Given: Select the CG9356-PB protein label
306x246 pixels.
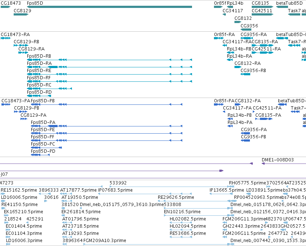Looking at the screenshot, I should tap(254, 137).
